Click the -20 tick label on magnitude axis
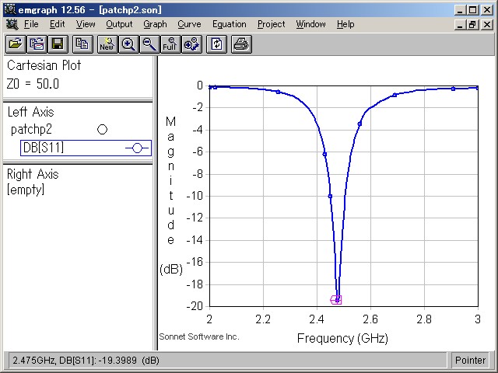The height and width of the screenshot is (373, 498). click(x=195, y=306)
